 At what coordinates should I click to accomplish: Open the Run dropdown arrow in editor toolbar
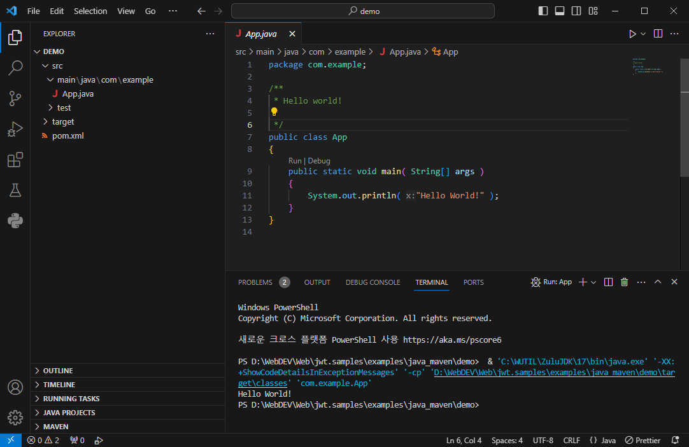coord(643,34)
